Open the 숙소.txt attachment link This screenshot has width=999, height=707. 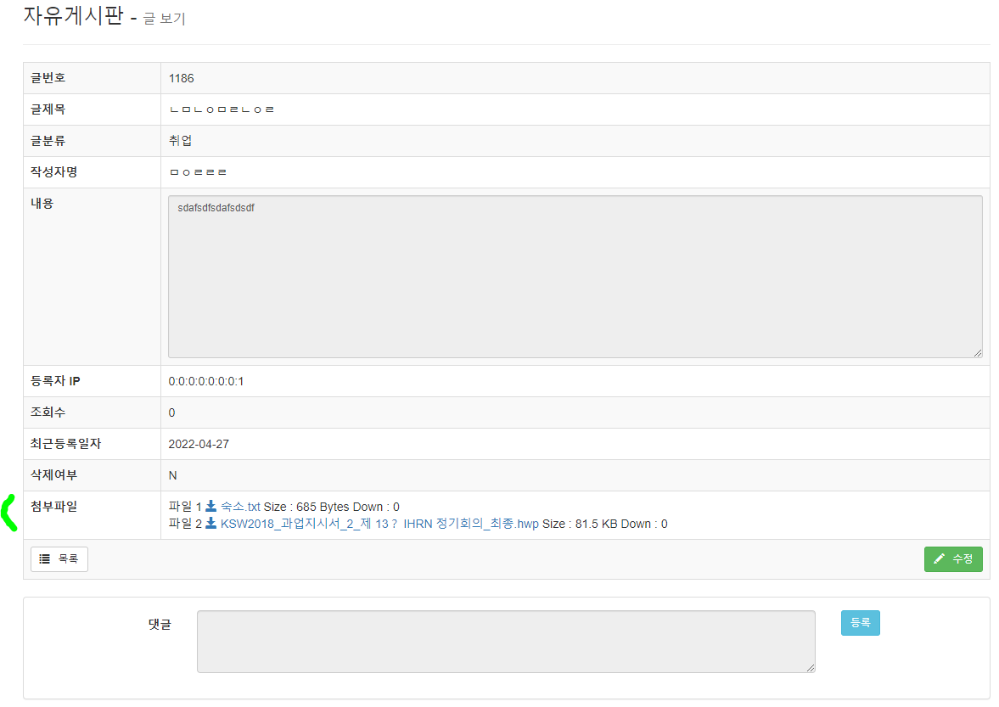pos(240,507)
